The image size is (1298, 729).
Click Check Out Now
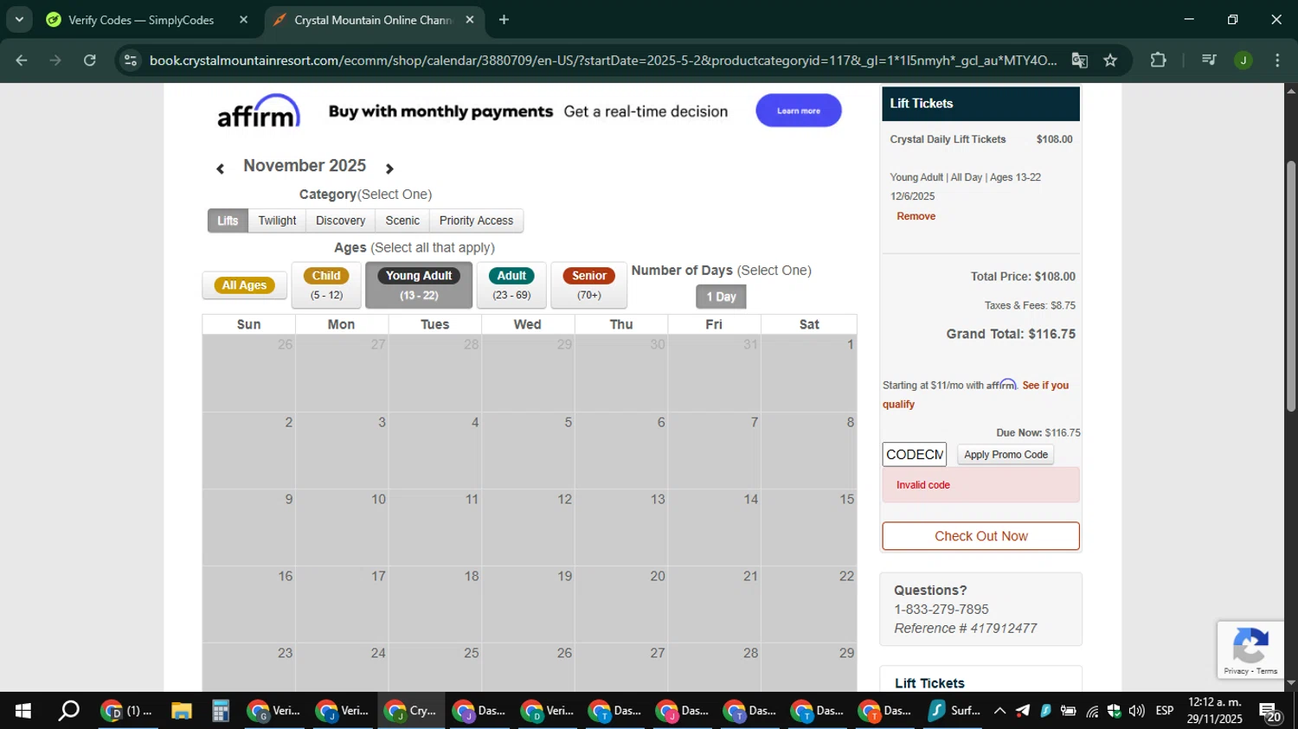[x=980, y=536]
